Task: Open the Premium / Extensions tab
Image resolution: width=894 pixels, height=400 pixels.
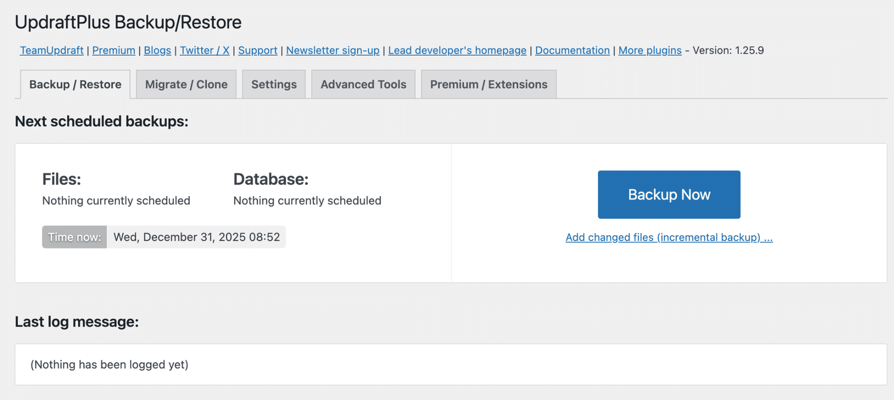Action: click(x=489, y=84)
